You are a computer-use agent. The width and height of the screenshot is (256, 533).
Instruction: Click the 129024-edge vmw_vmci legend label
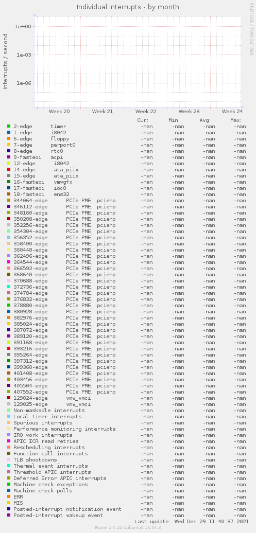[52, 398]
